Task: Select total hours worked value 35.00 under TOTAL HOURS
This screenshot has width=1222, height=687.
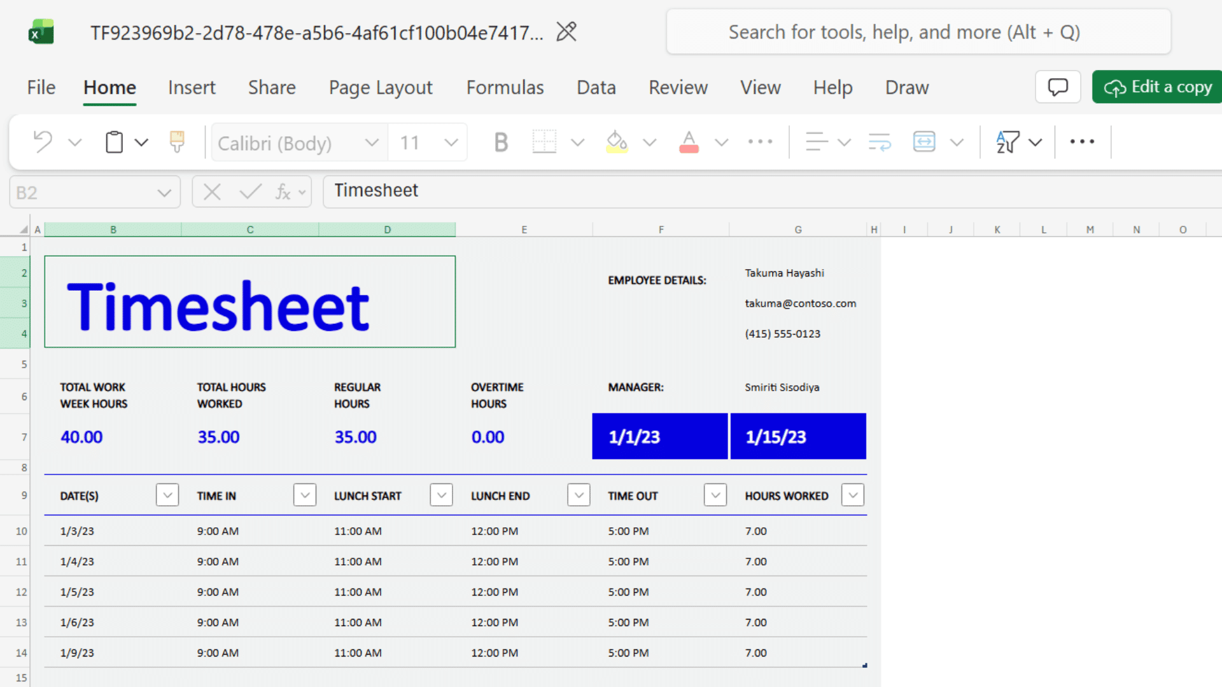Action: [x=218, y=437]
